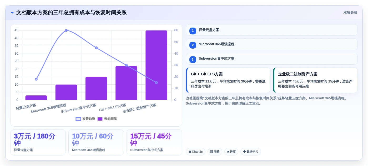Click the 数据卡片 tag
This screenshot has height=166, width=368.
[x=250, y=152]
